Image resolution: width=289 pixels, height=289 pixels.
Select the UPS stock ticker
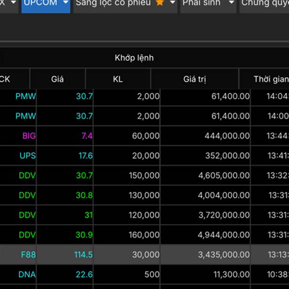pos(27,156)
